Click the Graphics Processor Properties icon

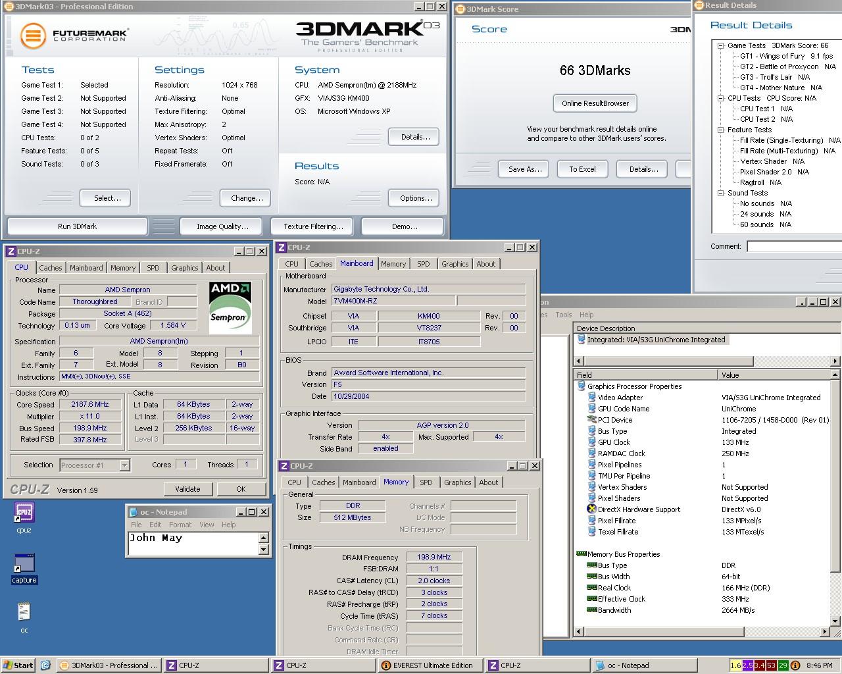pos(581,386)
